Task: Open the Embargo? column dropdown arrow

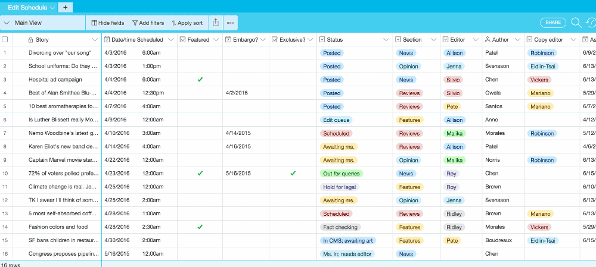Action: tap(263, 39)
